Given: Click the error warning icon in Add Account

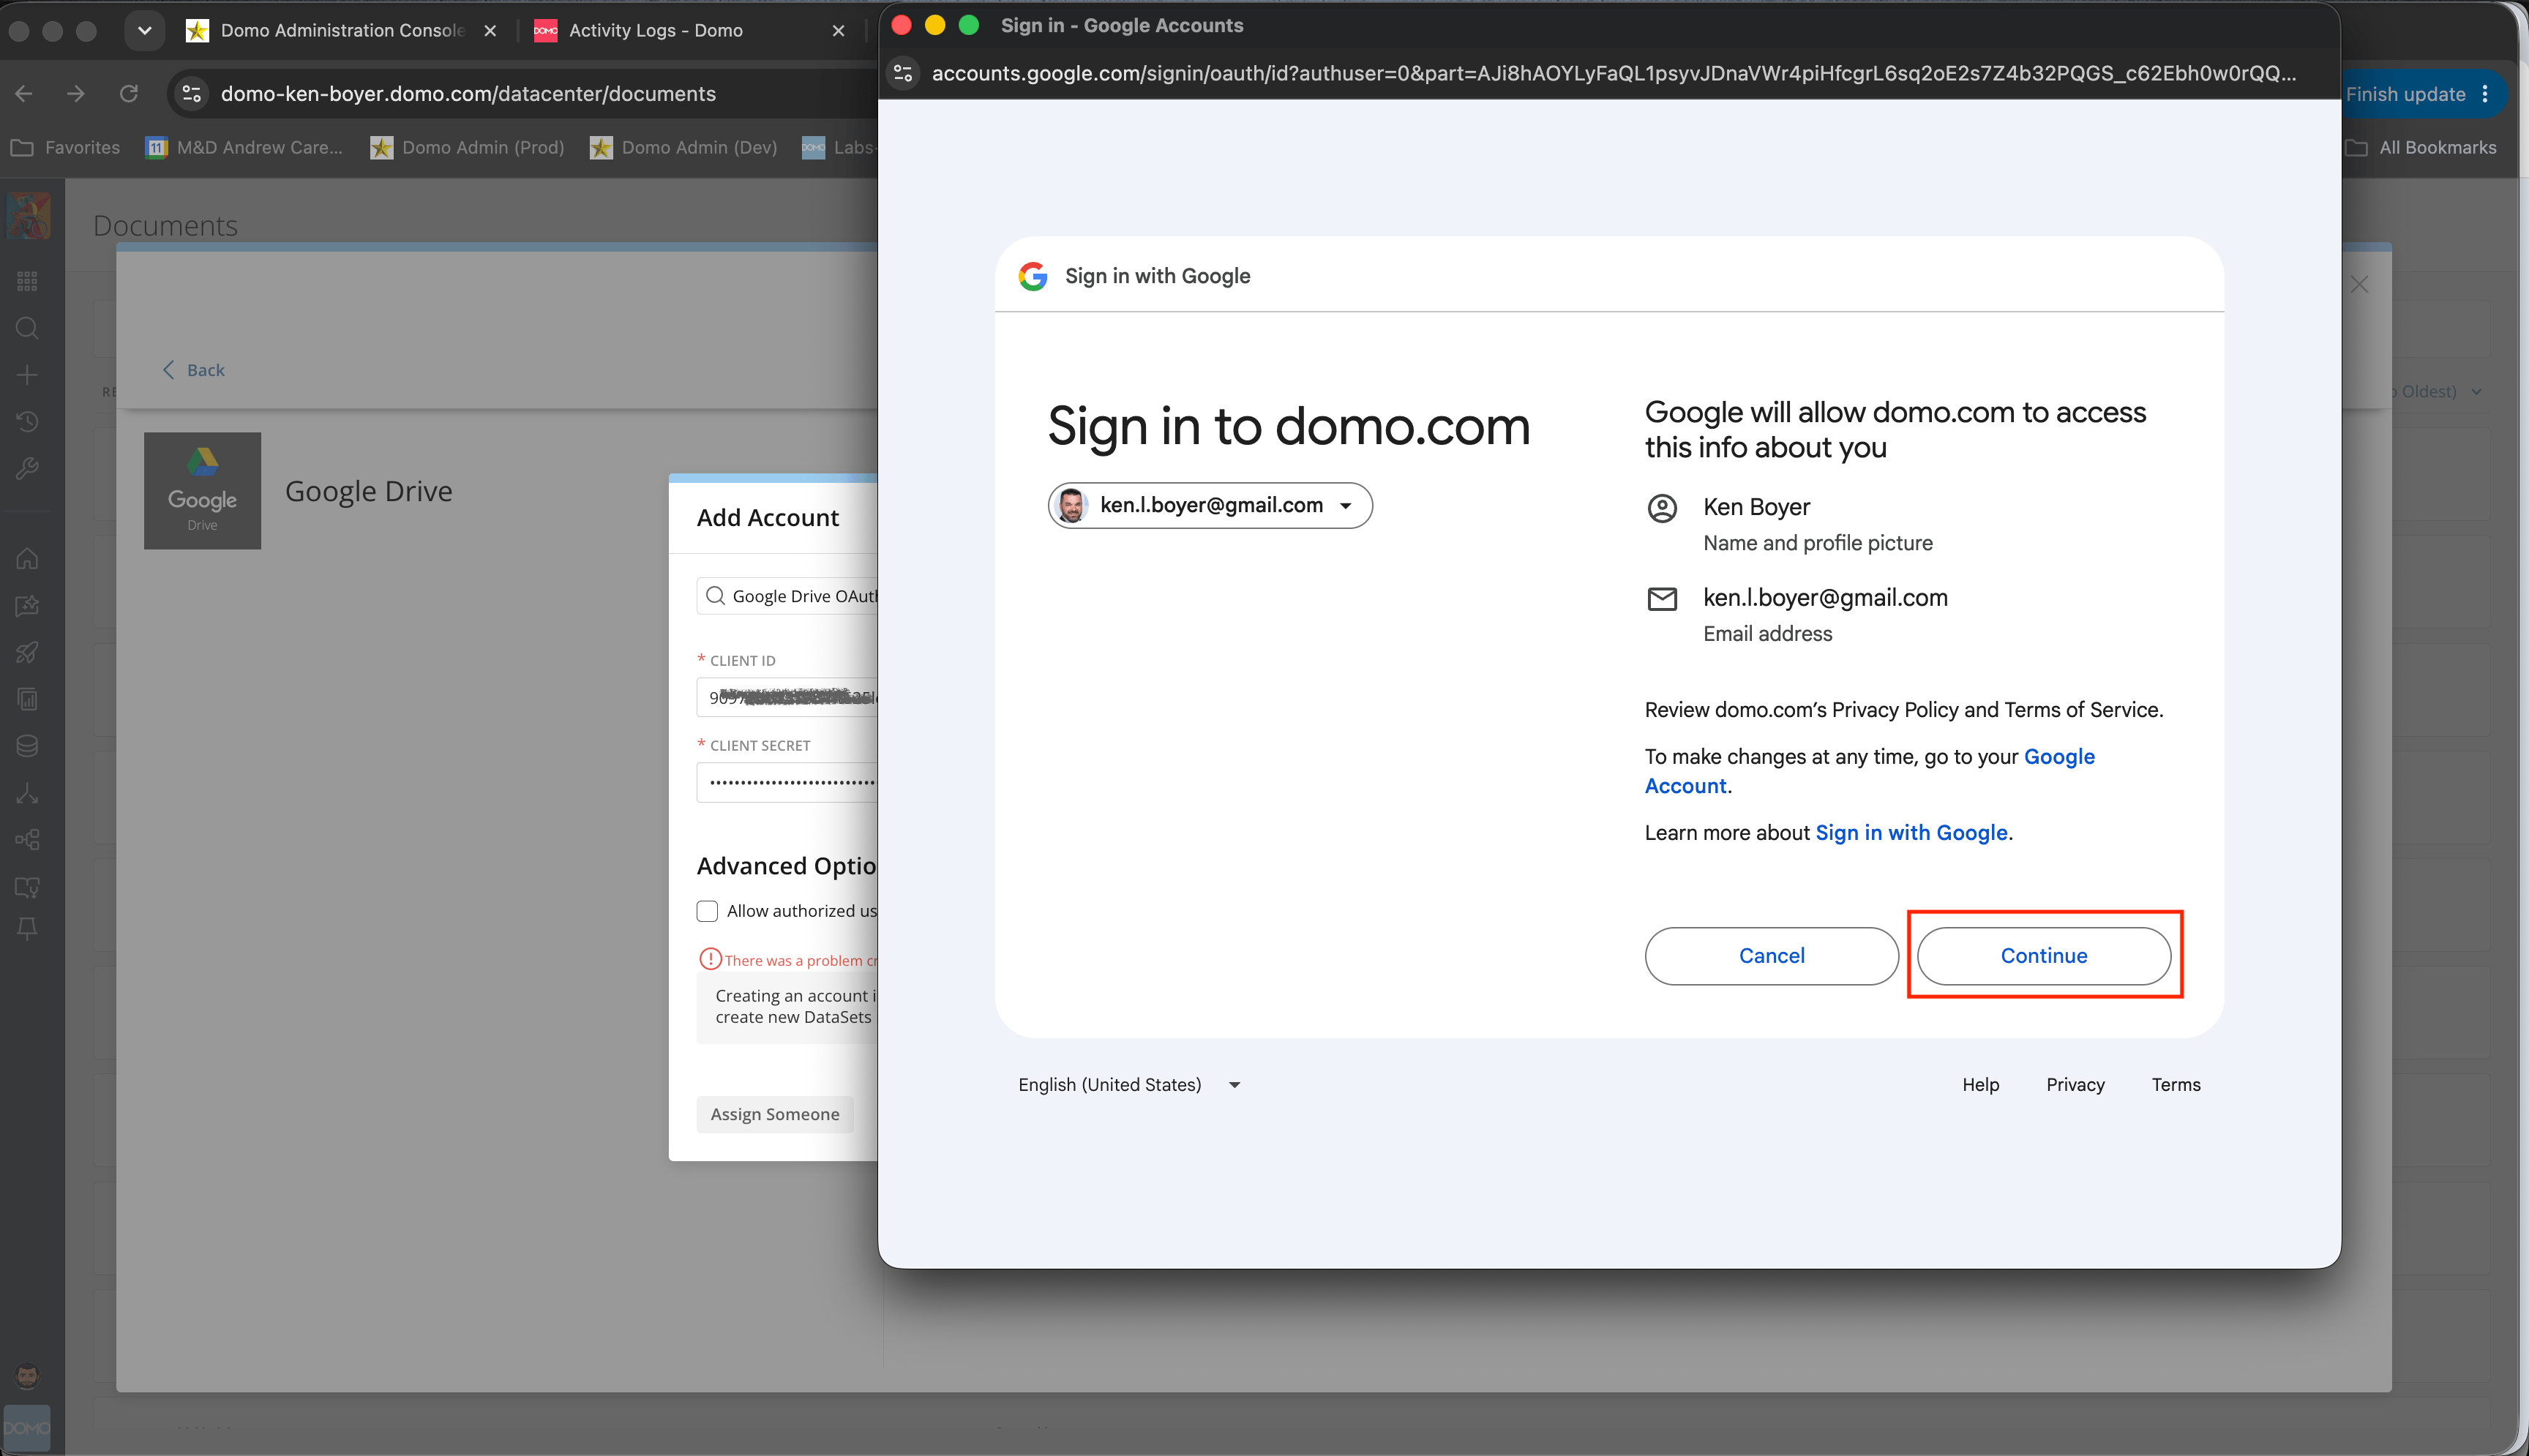Looking at the screenshot, I should click(x=710, y=959).
